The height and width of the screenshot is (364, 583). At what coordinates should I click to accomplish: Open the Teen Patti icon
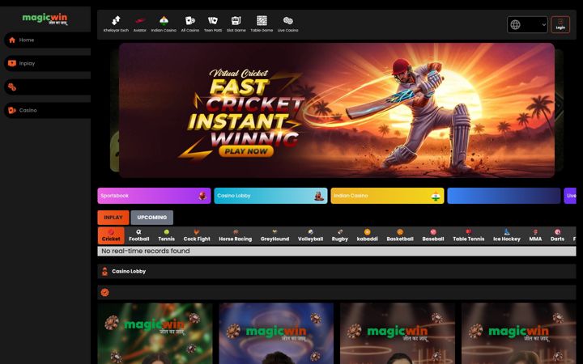click(213, 24)
